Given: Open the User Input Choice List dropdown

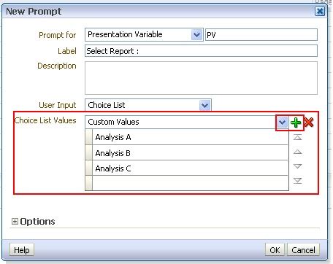Looking at the screenshot, I should (204, 105).
